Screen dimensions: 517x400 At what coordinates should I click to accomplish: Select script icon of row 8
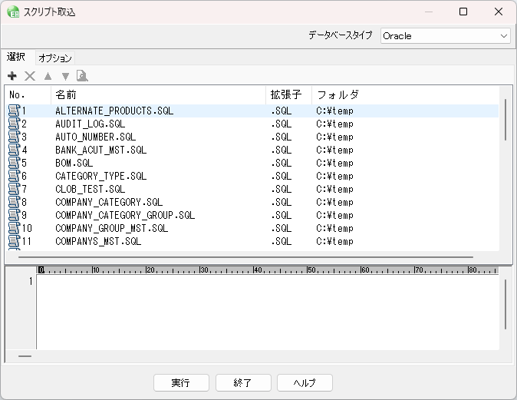14,202
